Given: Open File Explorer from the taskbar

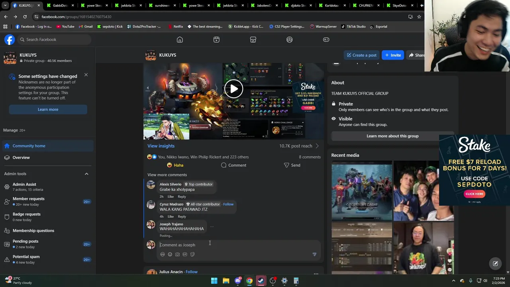Looking at the screenshot, I should [226, 281].
